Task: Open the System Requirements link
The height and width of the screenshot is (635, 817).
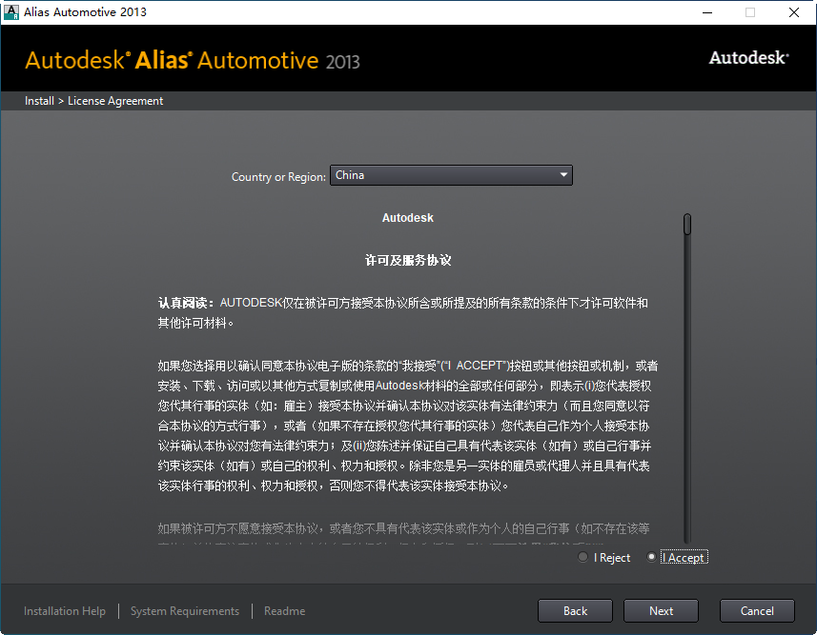Action: [x=185, y=611]
